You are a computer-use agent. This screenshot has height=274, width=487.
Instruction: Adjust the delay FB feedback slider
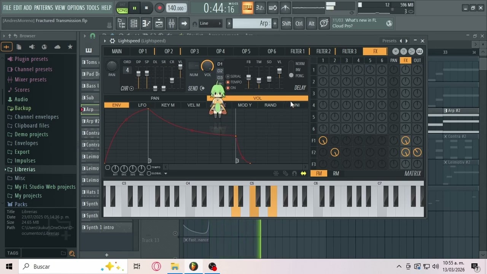pos(248,77)
